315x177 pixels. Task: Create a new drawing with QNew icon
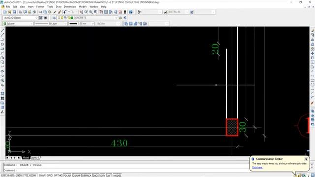5,12
